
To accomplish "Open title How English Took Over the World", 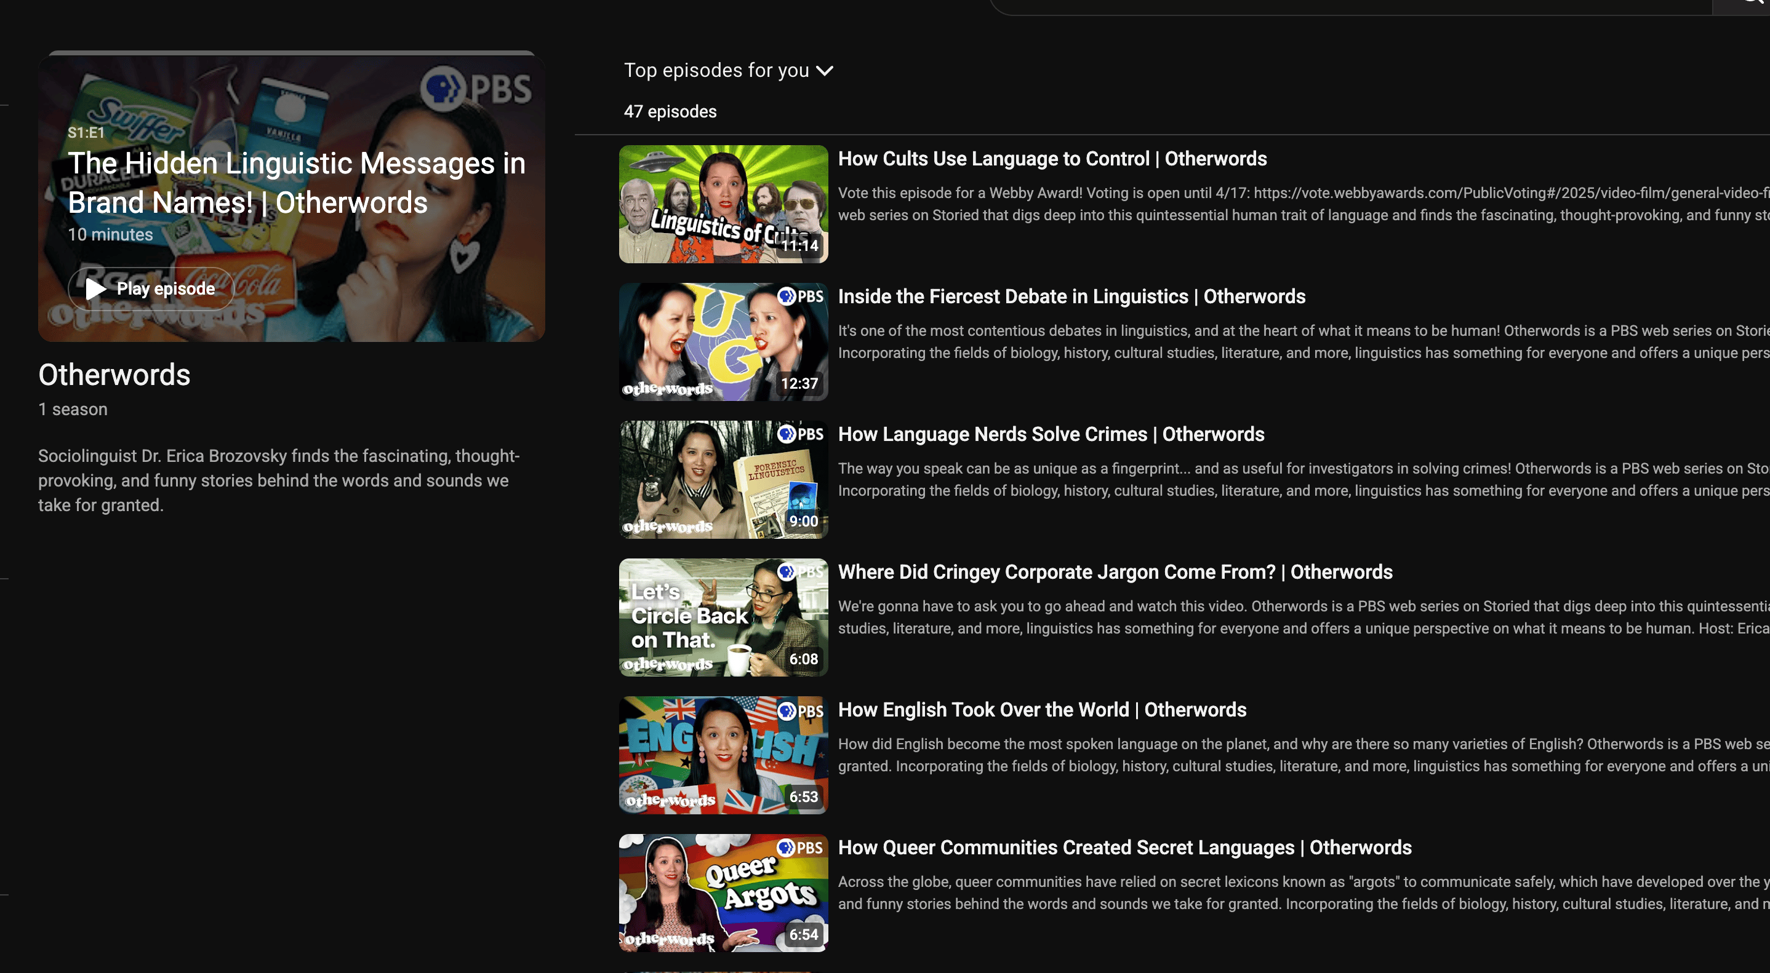I will 1042,710.
